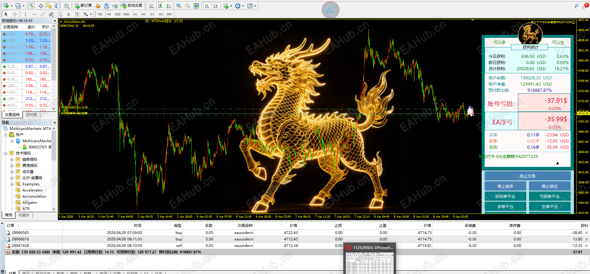Expand the 成交量 tree node

12,172
